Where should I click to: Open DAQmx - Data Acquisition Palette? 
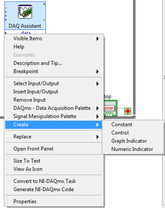54,108
